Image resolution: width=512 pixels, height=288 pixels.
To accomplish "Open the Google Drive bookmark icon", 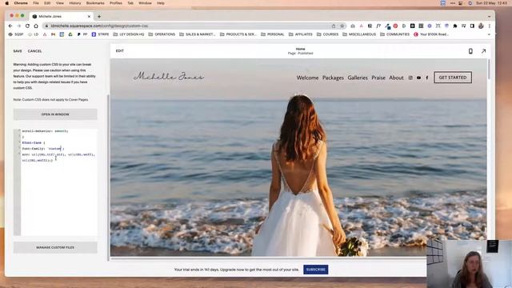I will coord(70,34).
